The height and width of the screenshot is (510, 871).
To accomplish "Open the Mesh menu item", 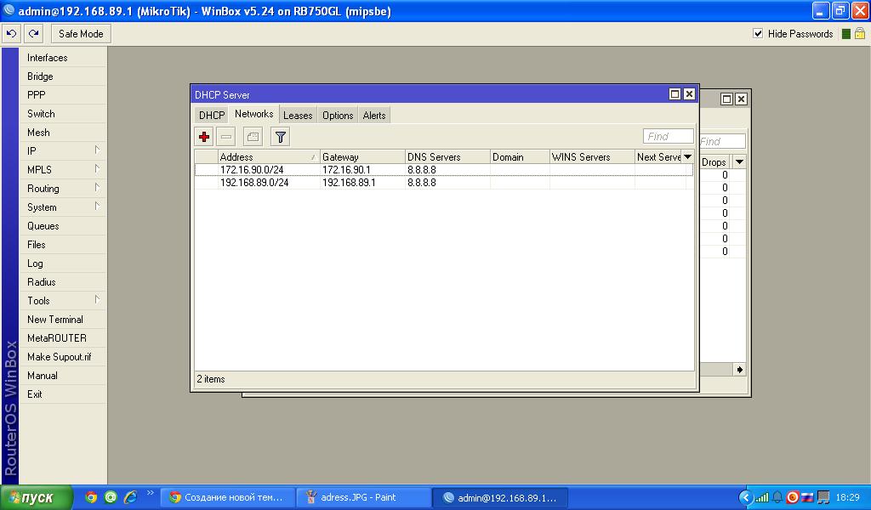I will (x=63, y=133).
